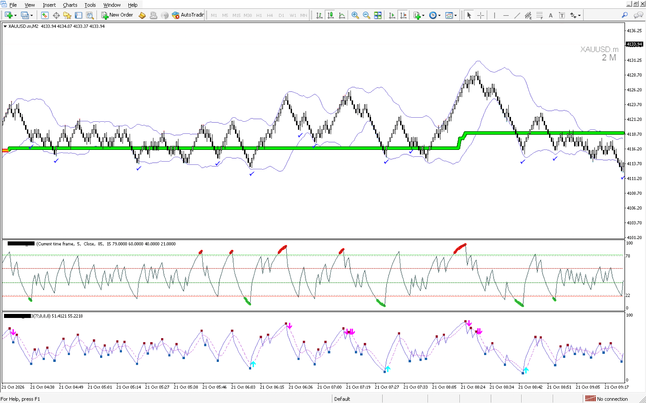646x403 pixels.
Task: Select the Cursor arrow tool
Action: click(469, 15)
